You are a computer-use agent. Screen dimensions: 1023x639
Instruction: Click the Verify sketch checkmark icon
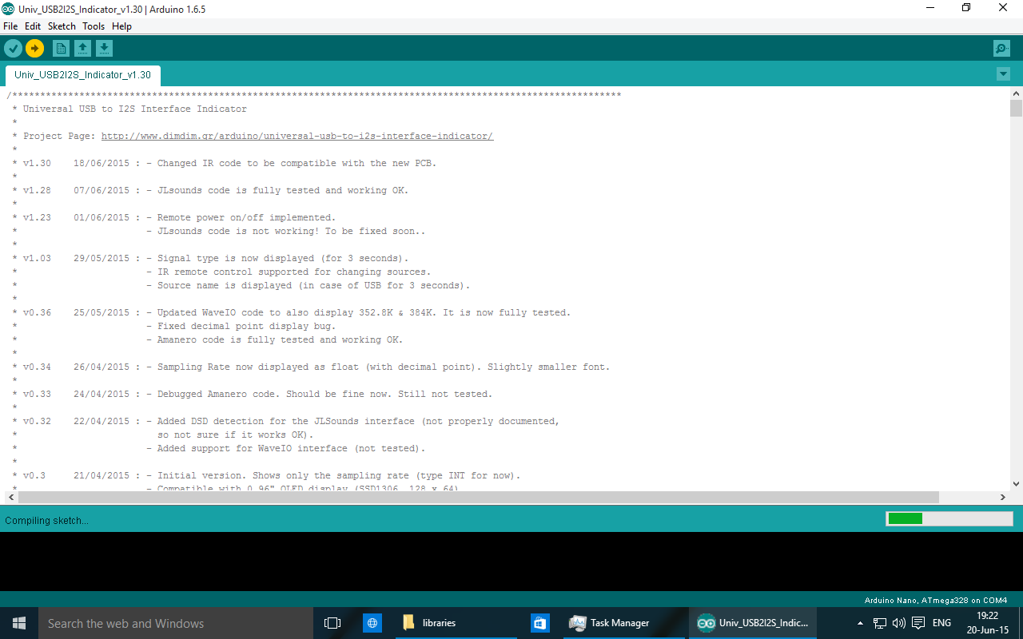pyautogui.click(x=13, y=49)
